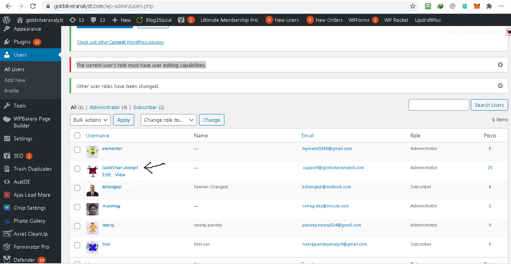Open the Yoast icon in admin bar
Viewport: 511px width, 264px height.
(x=182, y=20)
